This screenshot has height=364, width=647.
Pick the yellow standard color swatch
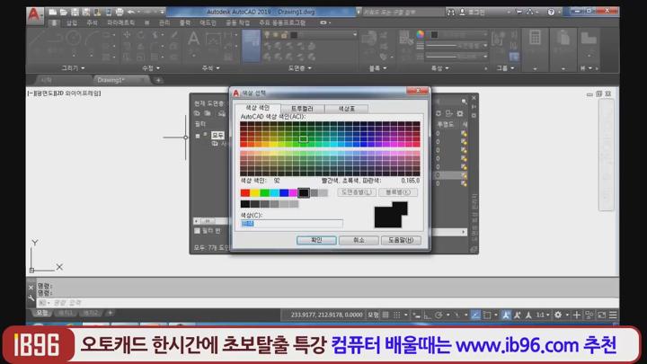pyautogui.click(x=255, y=192)
